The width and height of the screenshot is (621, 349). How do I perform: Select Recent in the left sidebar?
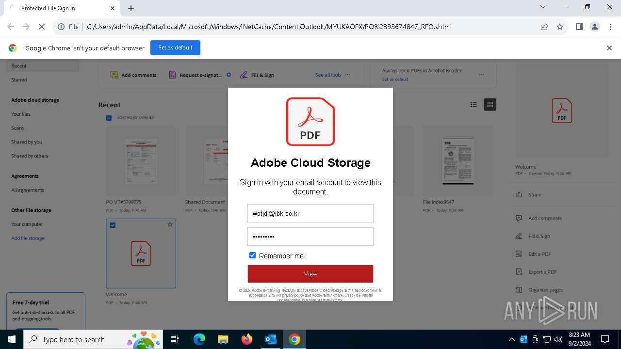coord(43,66)
